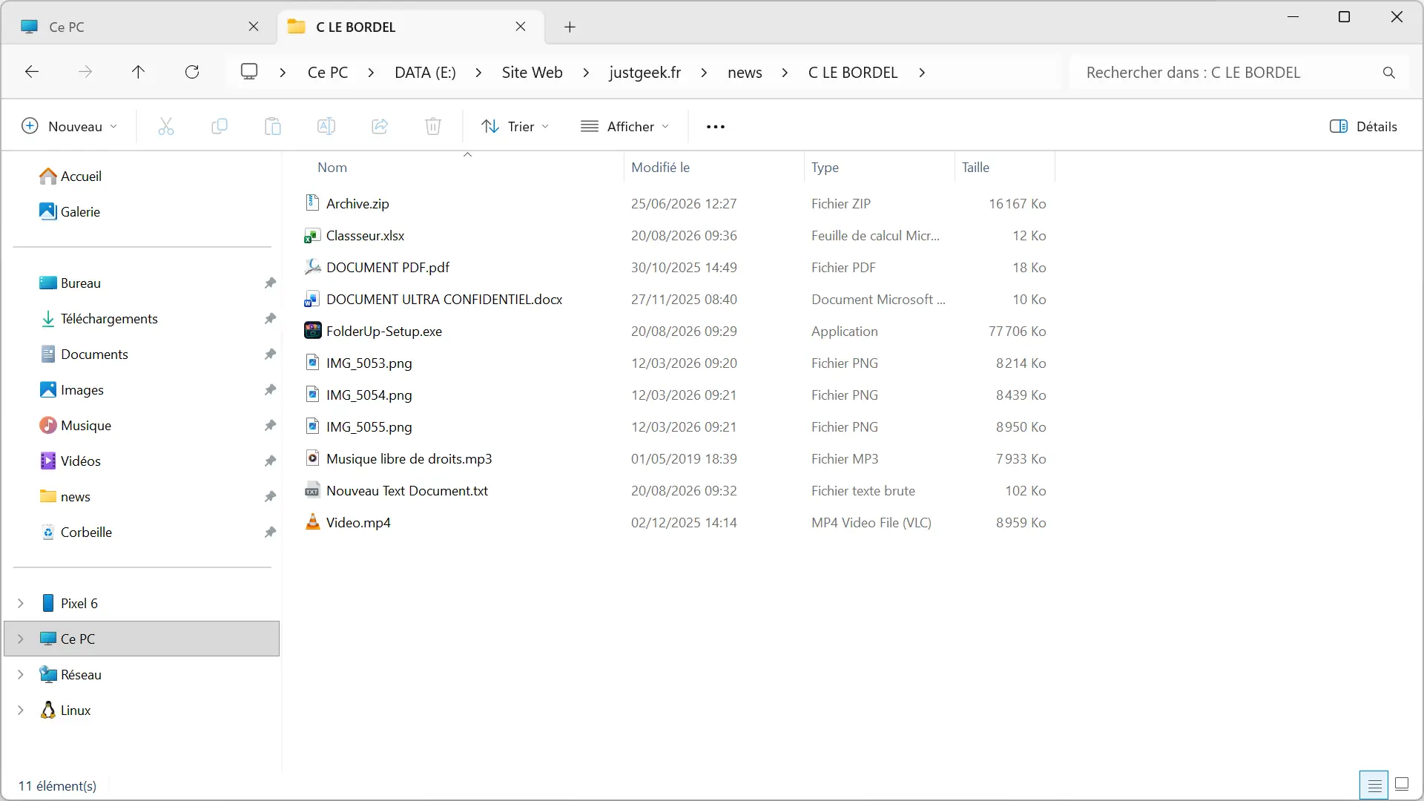Sort by the Modifié le column header

[660, 168]
